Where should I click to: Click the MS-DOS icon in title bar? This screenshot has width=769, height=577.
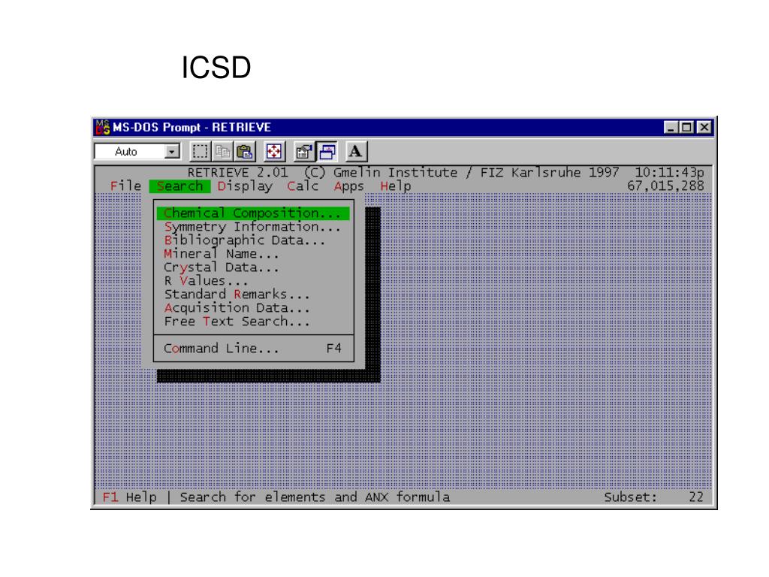point(102,127)
